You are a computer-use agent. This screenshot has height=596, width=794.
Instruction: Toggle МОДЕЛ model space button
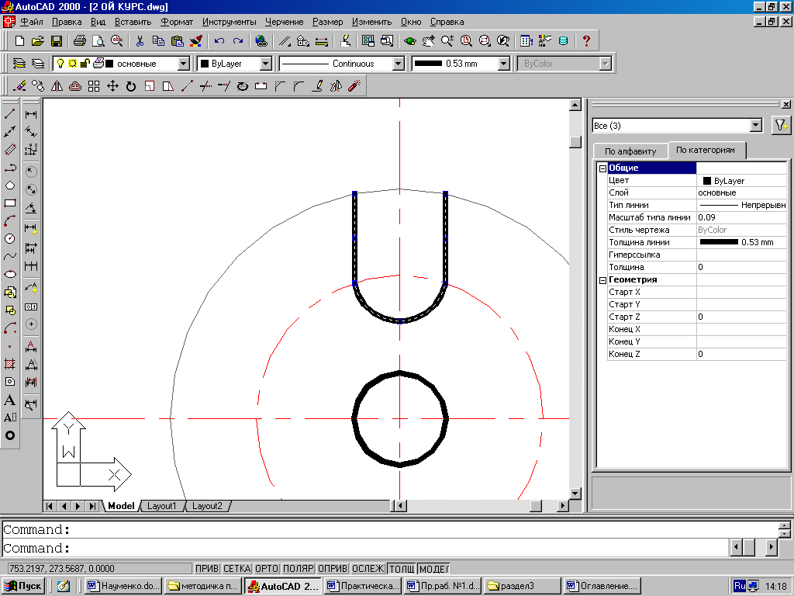[x=434, y=569]
